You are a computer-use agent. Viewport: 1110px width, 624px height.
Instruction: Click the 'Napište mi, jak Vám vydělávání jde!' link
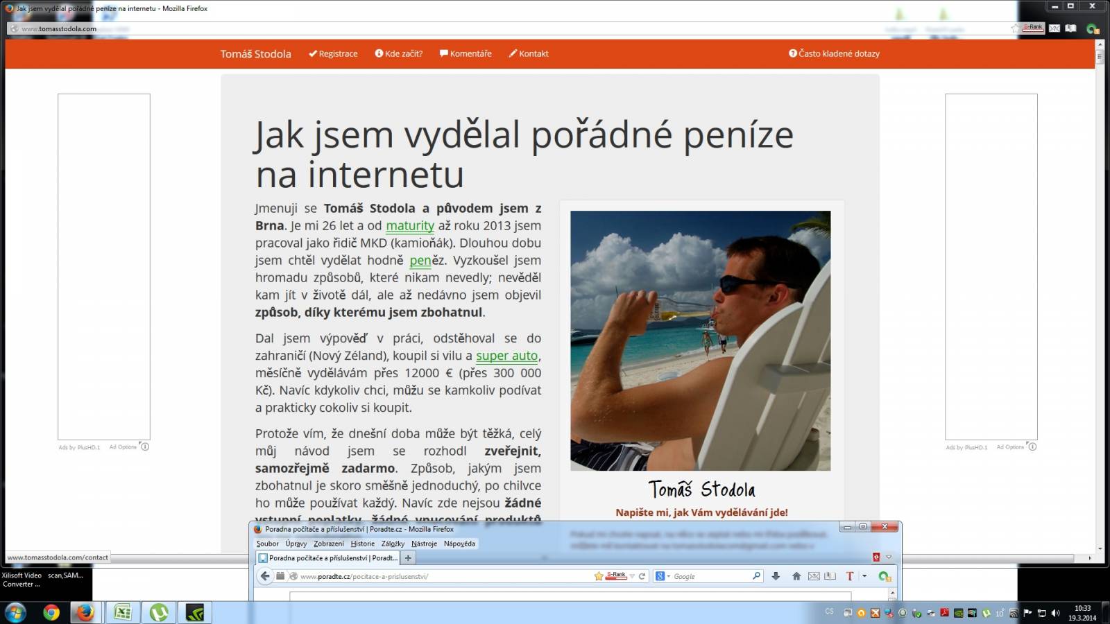[701, 512]
